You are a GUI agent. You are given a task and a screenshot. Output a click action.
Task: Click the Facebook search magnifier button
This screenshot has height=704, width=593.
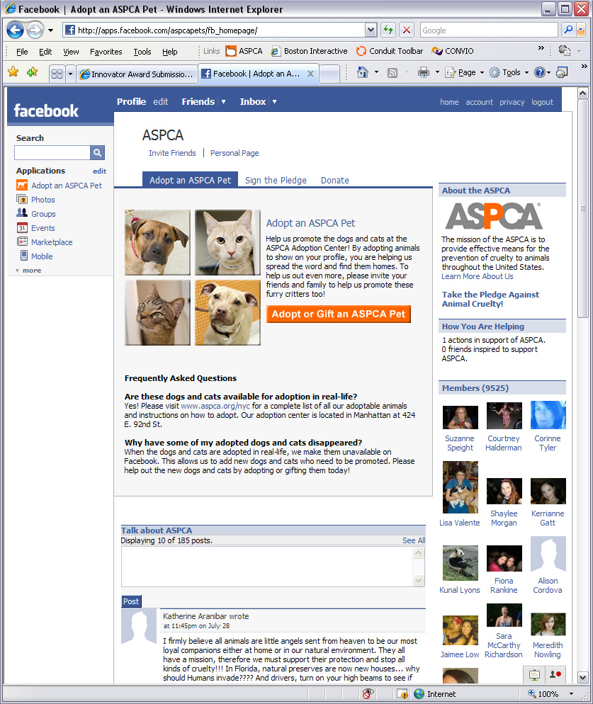(97, 152)
